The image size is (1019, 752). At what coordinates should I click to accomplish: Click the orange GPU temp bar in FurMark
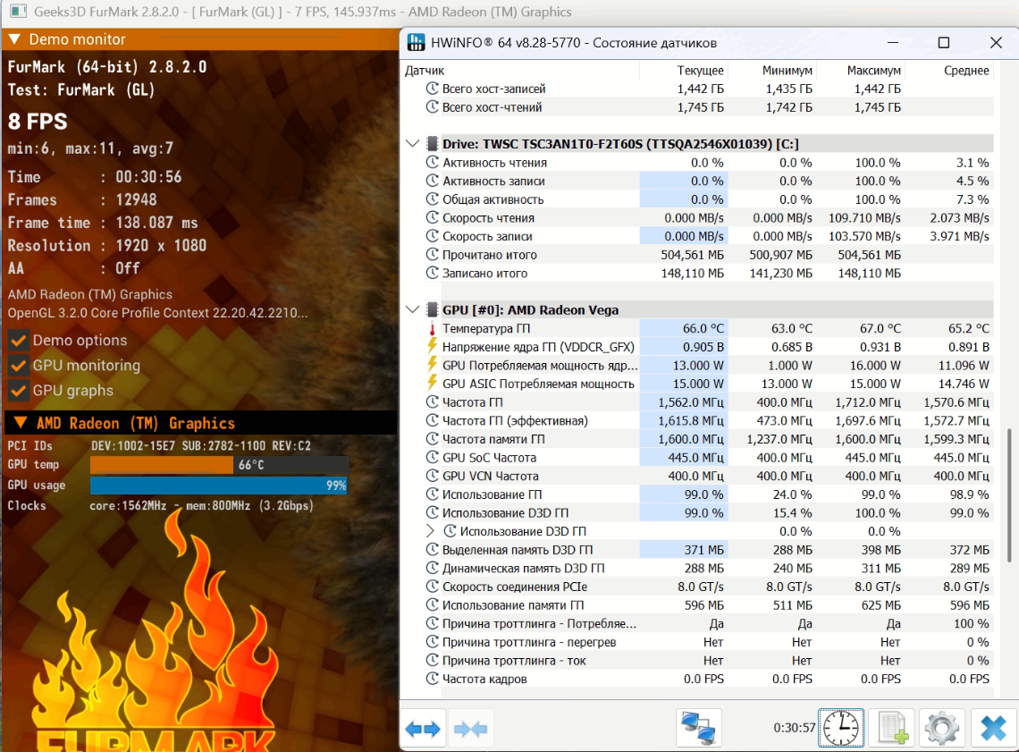click(161, 465)
